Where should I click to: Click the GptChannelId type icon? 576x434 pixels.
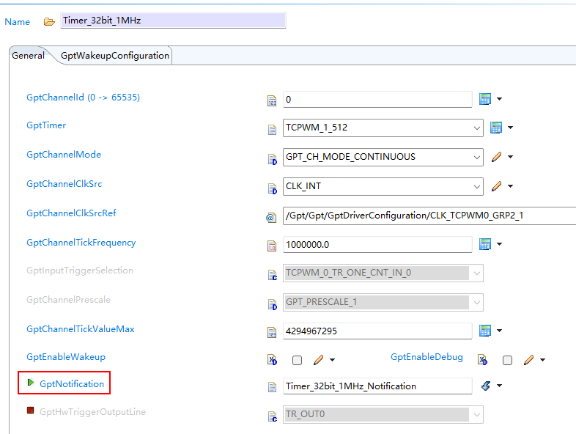pyautogui.click(x=272, y=100)
